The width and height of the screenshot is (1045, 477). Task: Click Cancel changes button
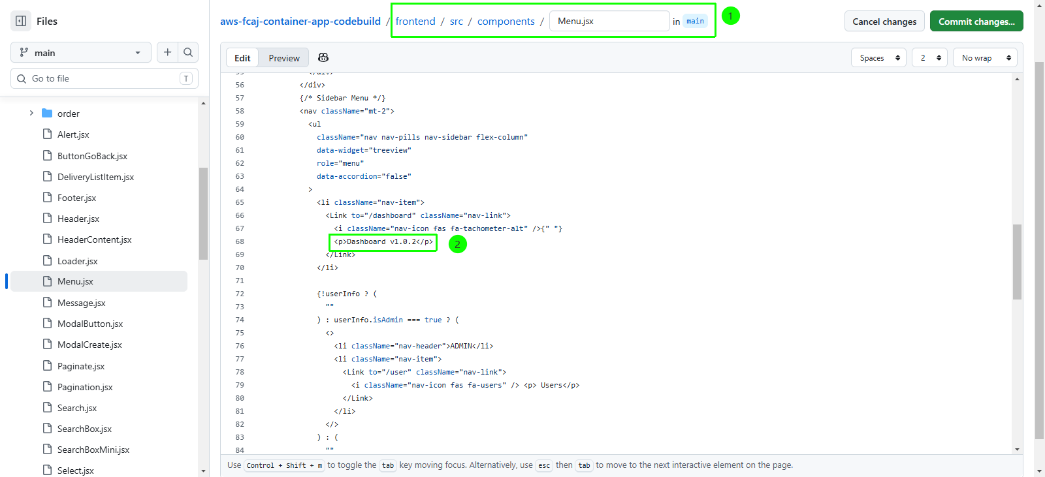click(884, 21)
